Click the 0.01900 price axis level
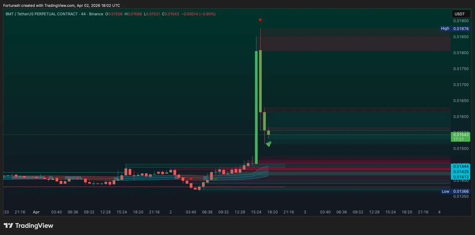Screen dimensions: 475x235 461,21
